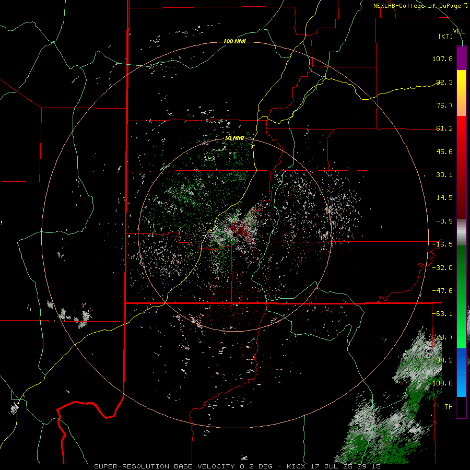
Task: Select the -0.9 scale value
Action: pyautogui.click(x=444, y=221)
